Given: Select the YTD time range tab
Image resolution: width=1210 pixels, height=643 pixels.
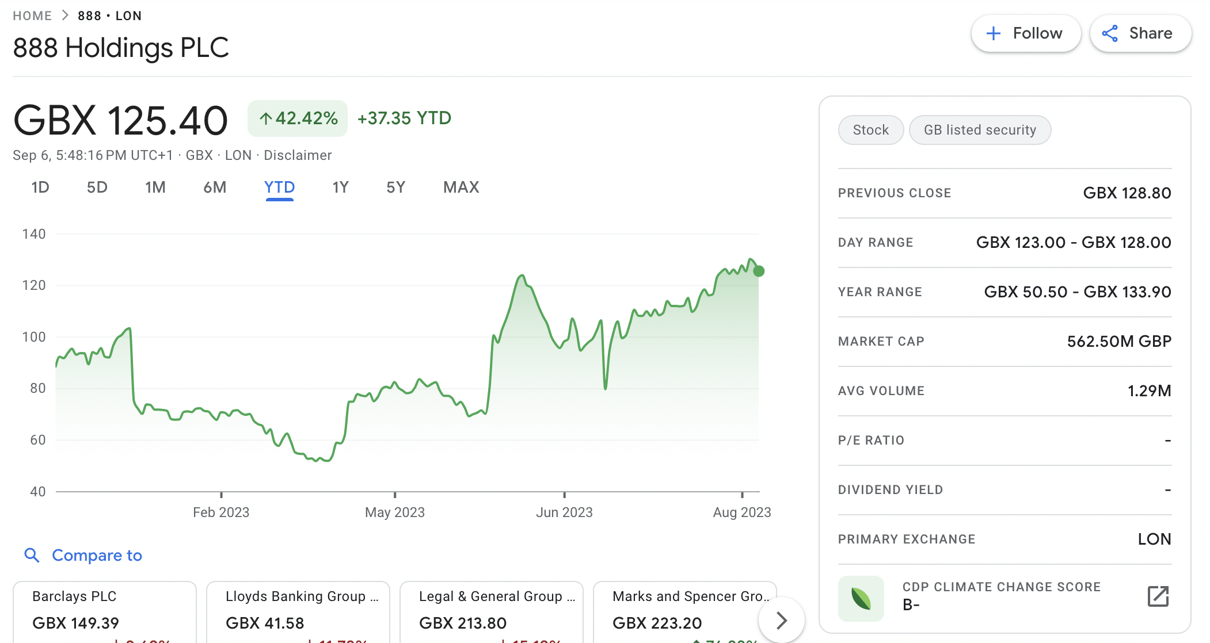Looking at the screenshot, I should coord(279,187).
